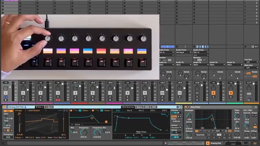The height and width of the screenshot is (146, 260).
Task: Solo track 10
Action: pos(162,97)
